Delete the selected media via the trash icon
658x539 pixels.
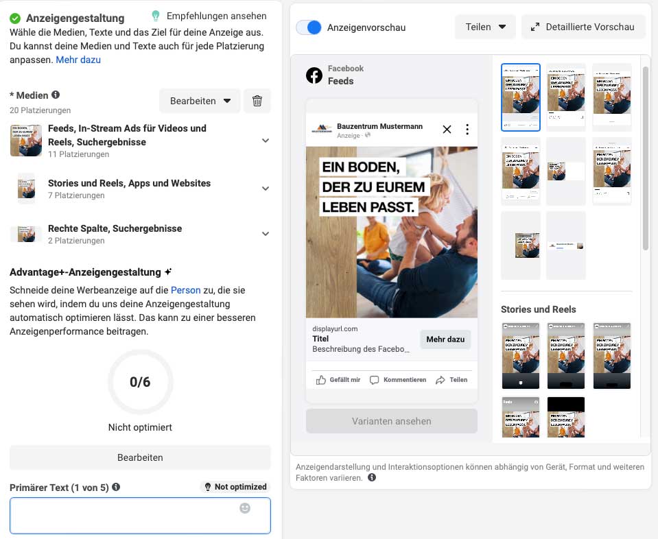coord(257,100)
